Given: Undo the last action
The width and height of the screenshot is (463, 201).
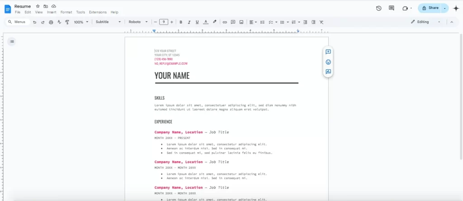Looking at the screenshot, I should [34, 22].
